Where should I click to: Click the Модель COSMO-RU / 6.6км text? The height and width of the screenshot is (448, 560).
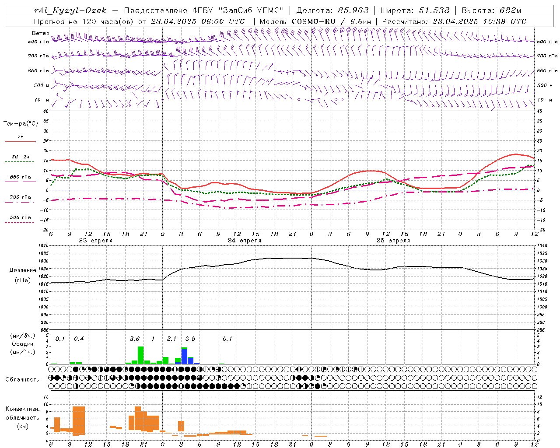click(x=315, y=21)
